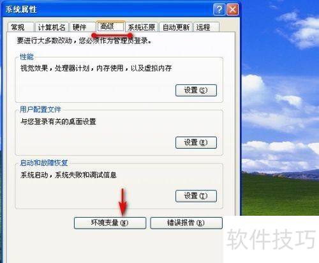Viewport: 319px width, 263px height.
Task: Open the 计算机名 tab
Action: click(52, 27)
